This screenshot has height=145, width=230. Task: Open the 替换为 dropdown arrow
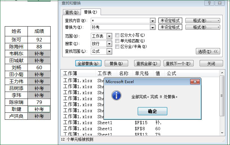[x=152, y=27]
